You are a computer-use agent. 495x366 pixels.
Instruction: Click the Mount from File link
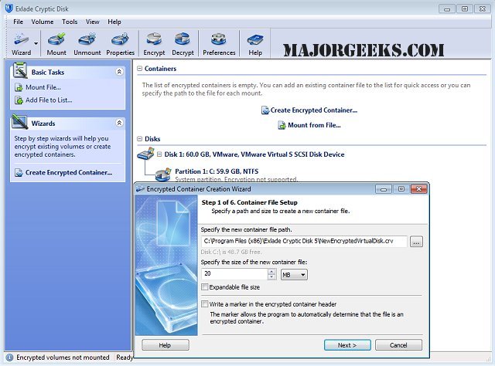coord(314,125)
